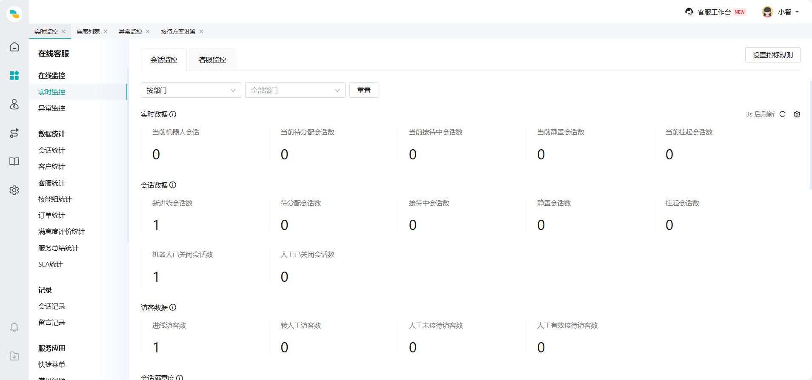Open 满意度评价统计 in sidebar

pyautogui.click(x=62, y=231)
